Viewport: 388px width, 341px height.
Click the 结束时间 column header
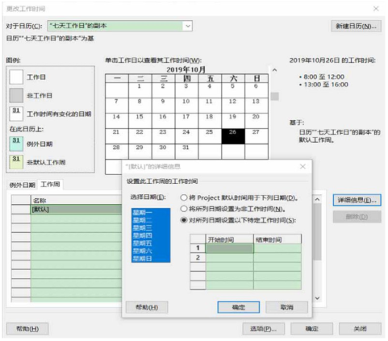(277, 239)
